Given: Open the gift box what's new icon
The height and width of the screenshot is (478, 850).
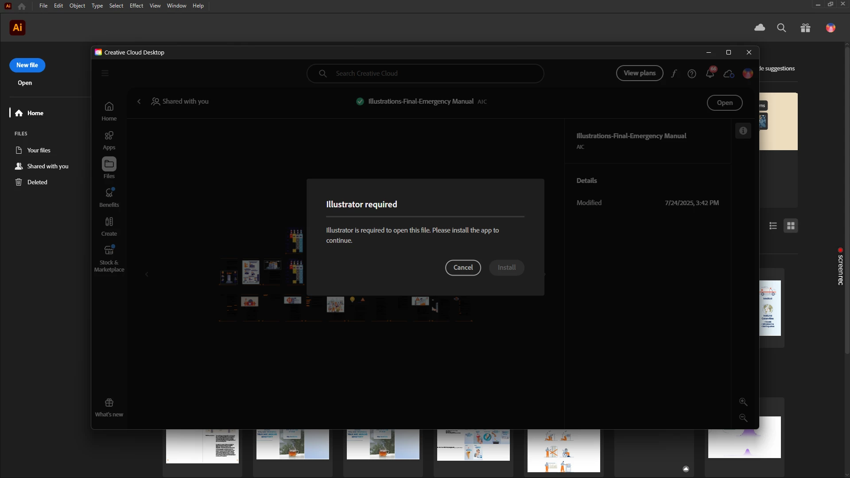Looking at the screenshot, I should [806, 28].
